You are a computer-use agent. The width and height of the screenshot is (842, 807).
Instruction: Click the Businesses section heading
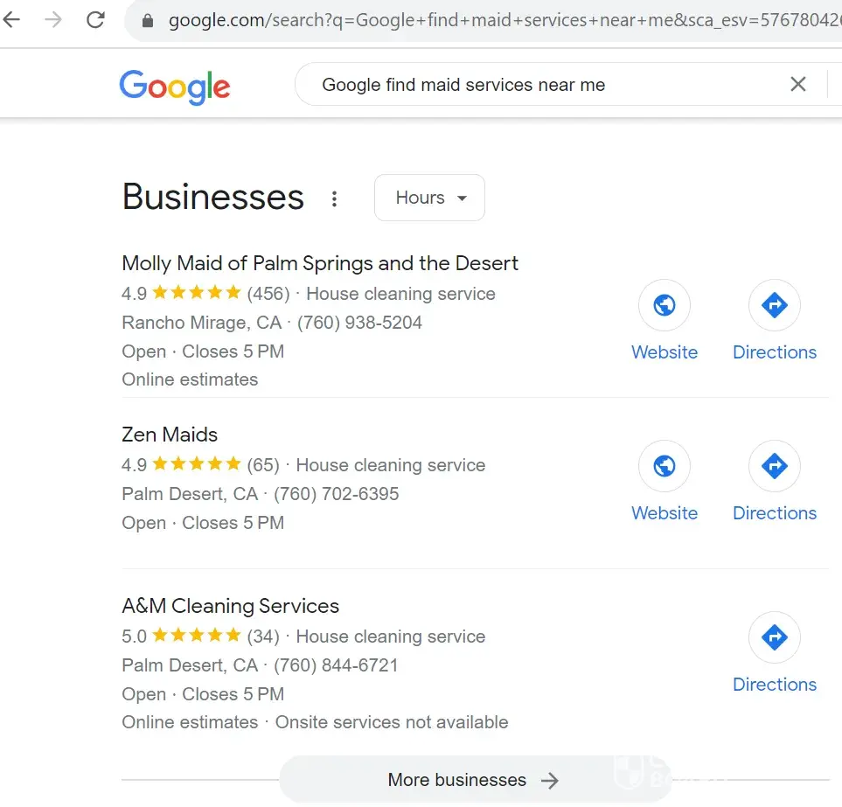(x=213, y=198)
